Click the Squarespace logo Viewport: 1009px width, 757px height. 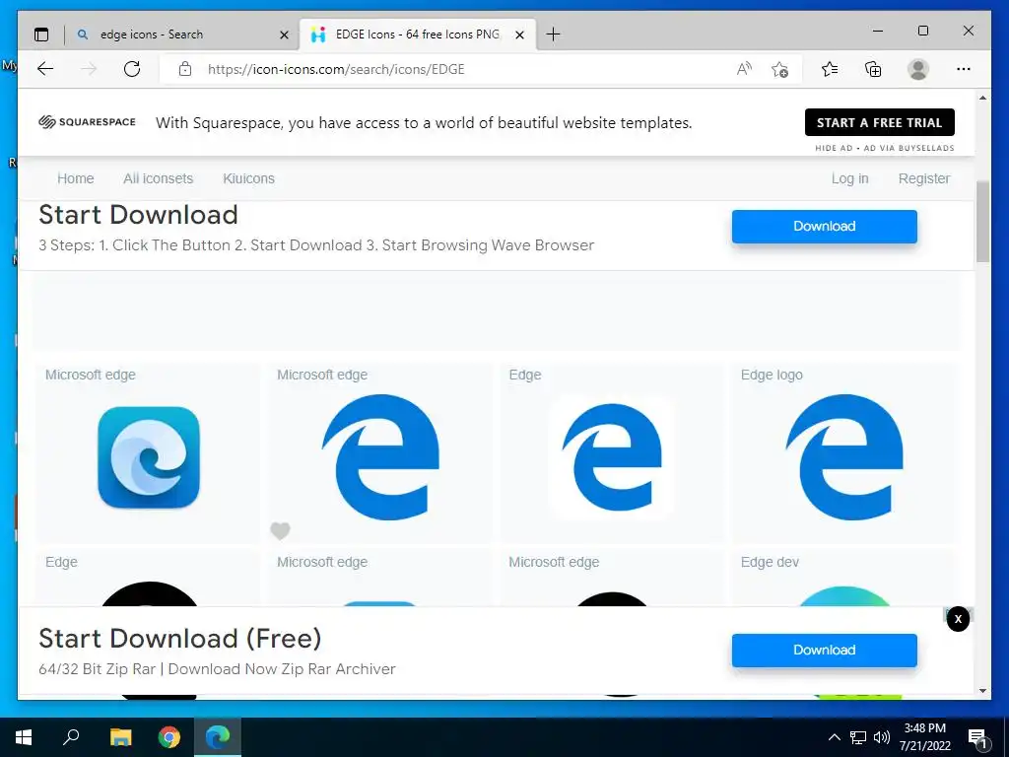coord(87,121)
